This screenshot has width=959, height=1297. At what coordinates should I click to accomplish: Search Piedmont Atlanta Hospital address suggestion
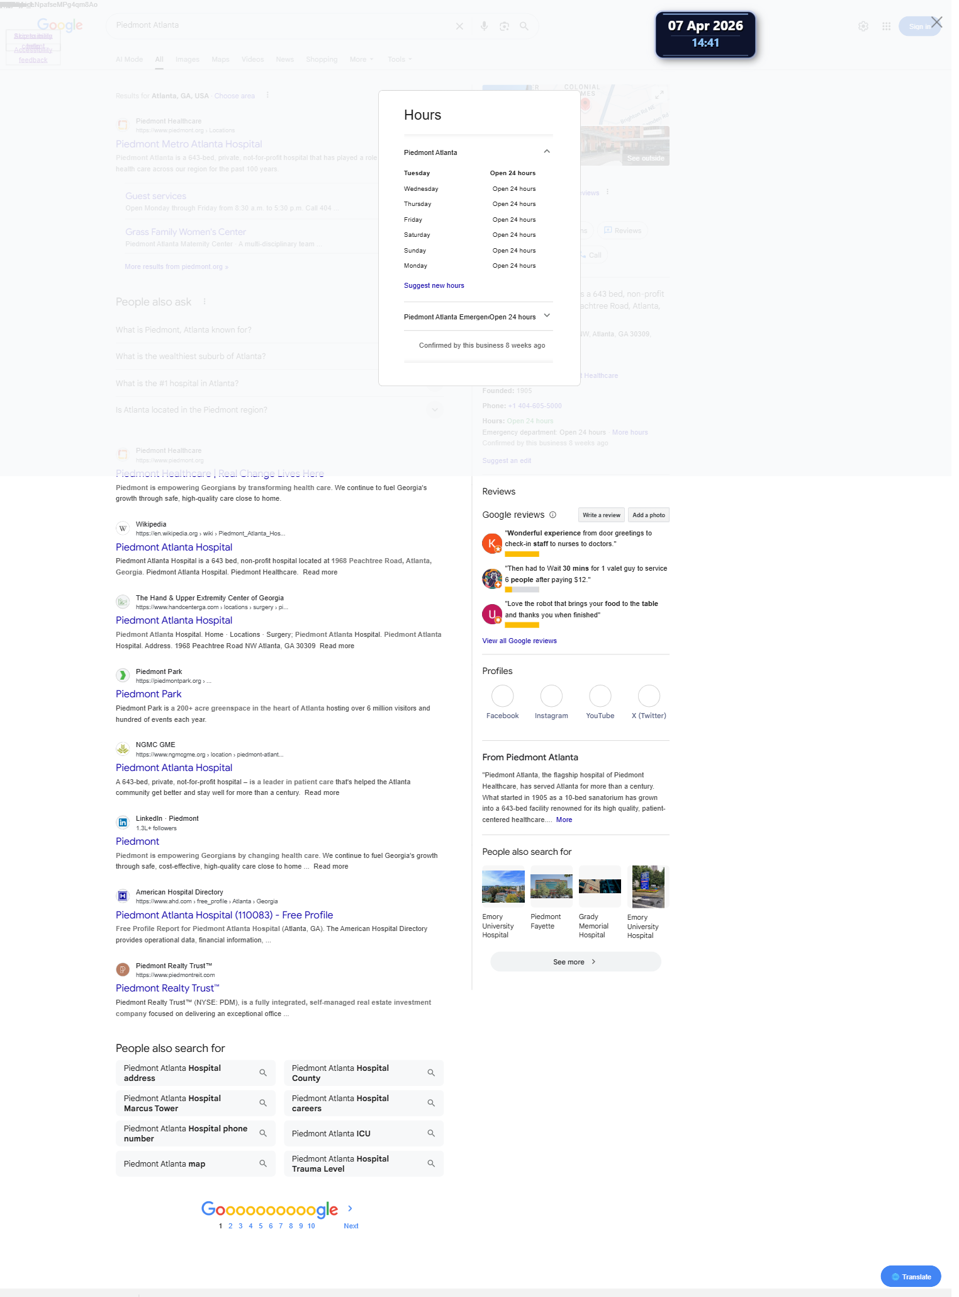pyautogui.click(x=195, y=1073)
